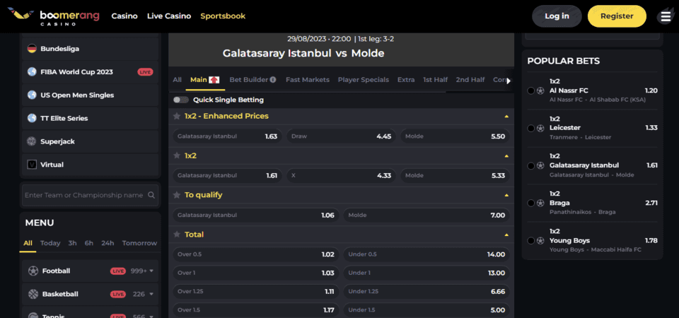
Task: Toggle Quick Single Betting switch
Action: pyautogui.click(x=180, y=100)
